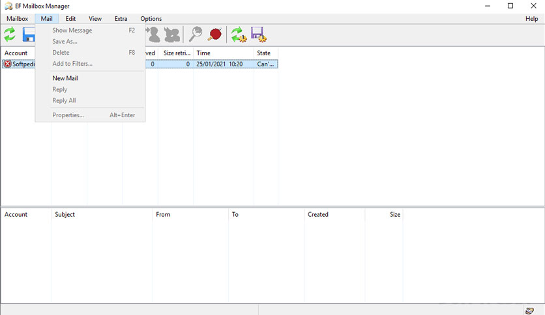Open the Options menu
The width and height of the screenshot is (545, 315).
point(151,19)
